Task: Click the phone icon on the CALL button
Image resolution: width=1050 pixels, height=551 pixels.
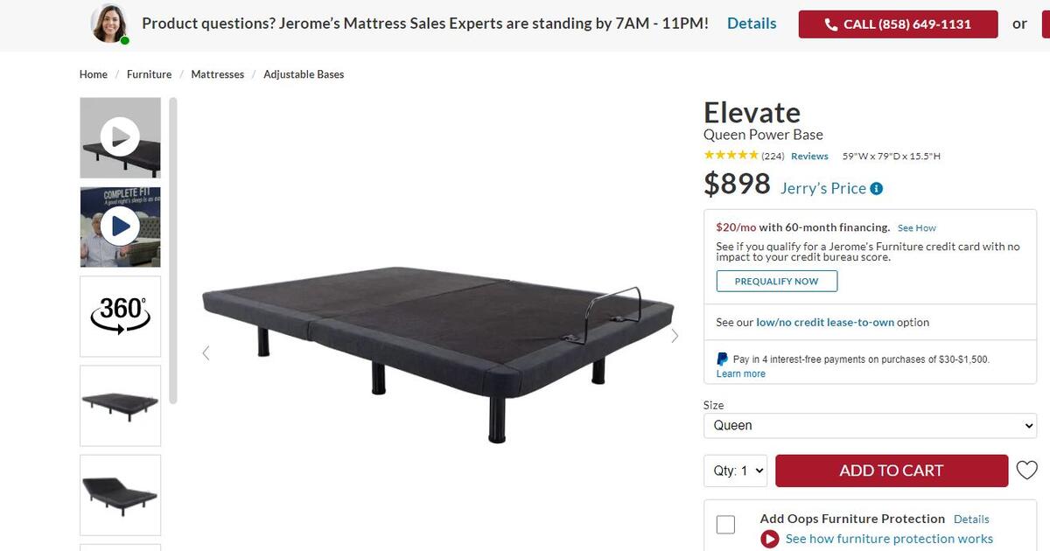Action: 829,24
